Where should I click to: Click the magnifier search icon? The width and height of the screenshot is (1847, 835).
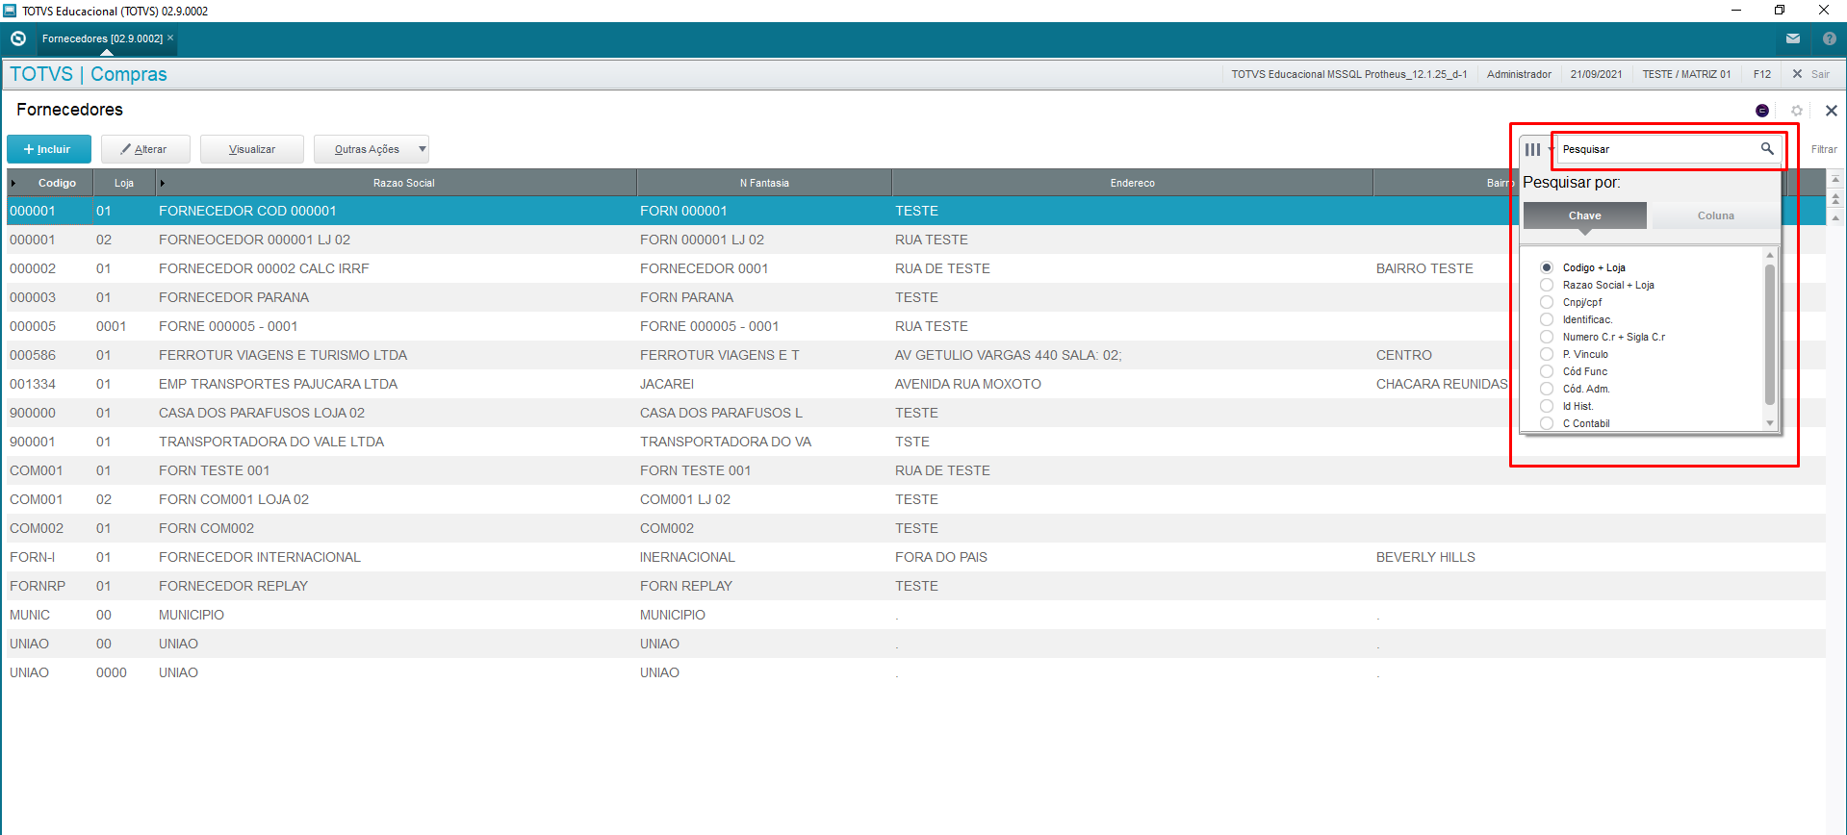[x=1767, y=148]
